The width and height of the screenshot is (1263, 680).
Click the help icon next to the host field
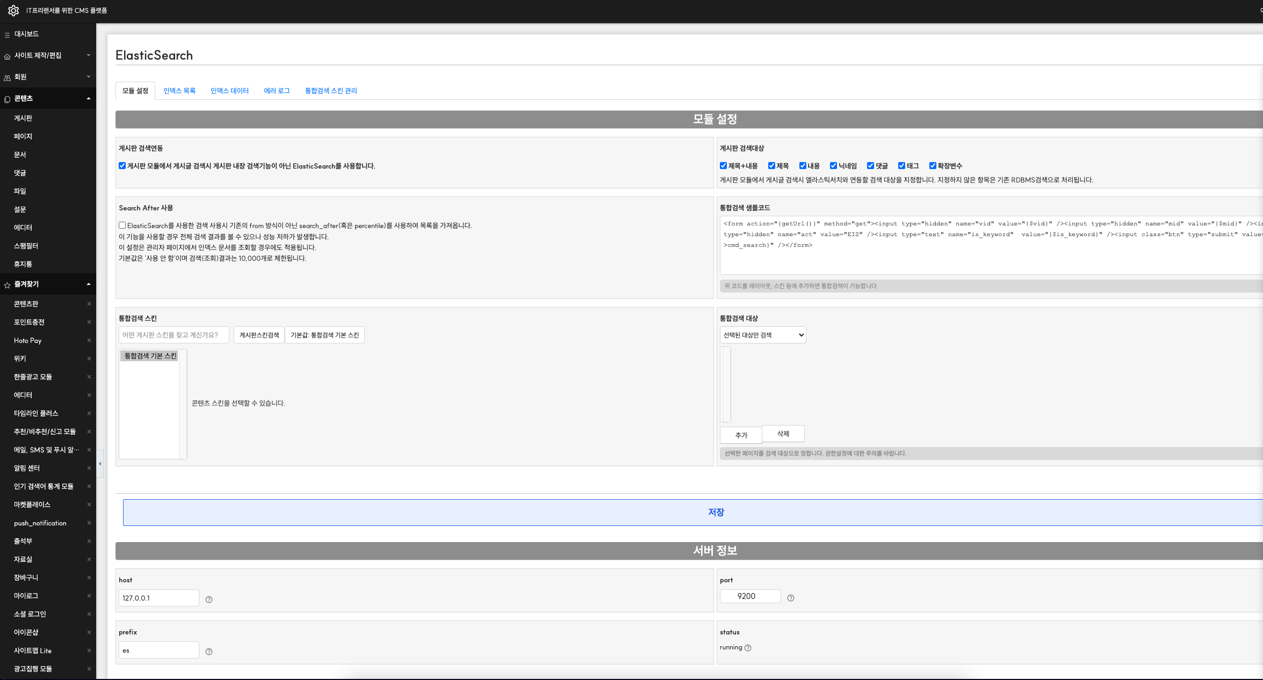tap(209, 599)
